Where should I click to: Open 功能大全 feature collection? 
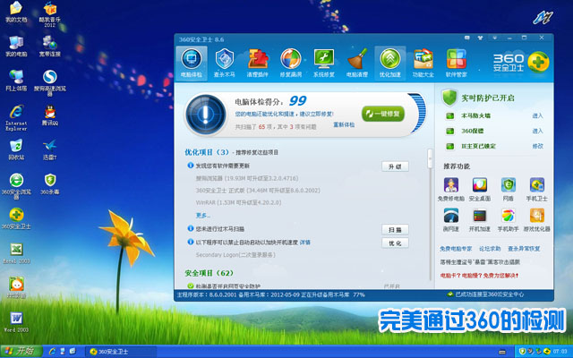[x=423, y=64]
